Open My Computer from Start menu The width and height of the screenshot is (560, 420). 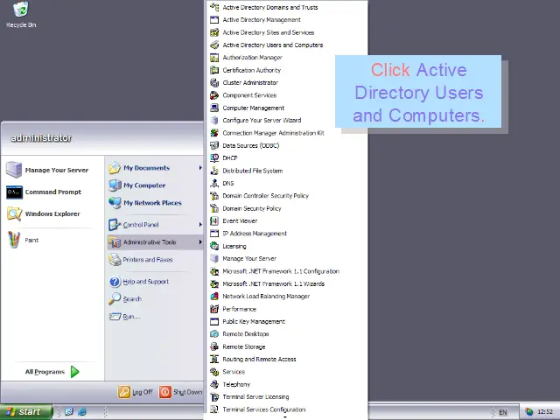155,185
